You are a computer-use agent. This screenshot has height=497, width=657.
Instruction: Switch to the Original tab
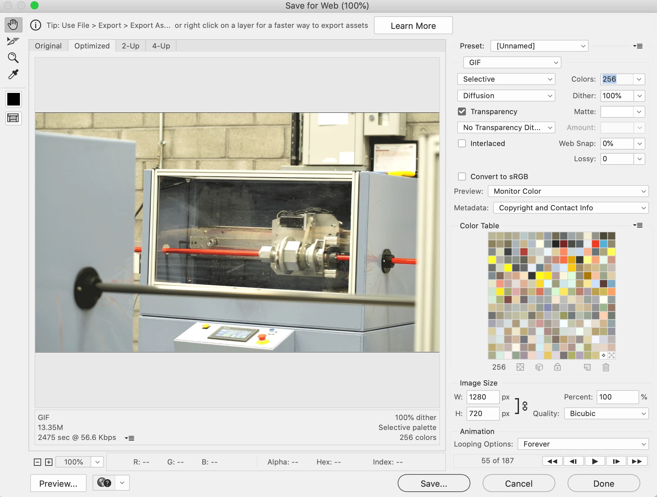[48, 46]
